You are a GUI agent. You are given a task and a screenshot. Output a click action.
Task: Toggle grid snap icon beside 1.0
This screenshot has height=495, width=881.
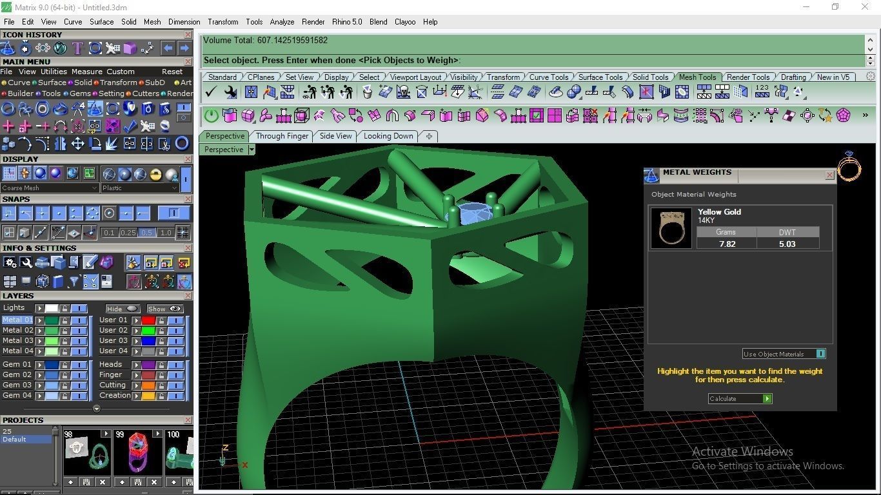pos(183,233)
